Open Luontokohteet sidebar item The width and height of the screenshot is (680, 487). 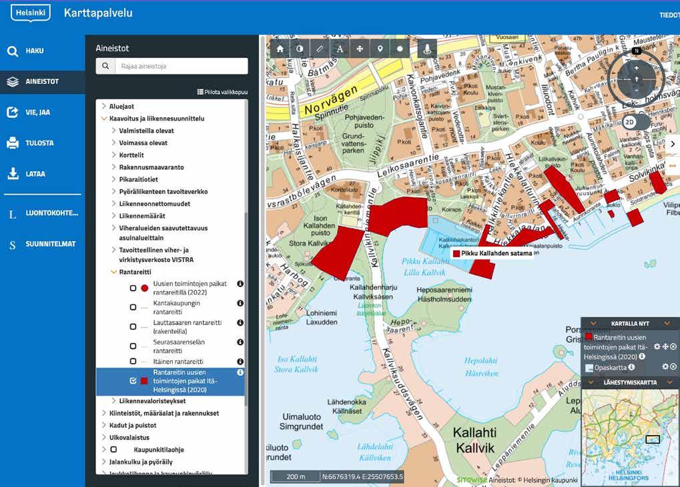(43, 213)
